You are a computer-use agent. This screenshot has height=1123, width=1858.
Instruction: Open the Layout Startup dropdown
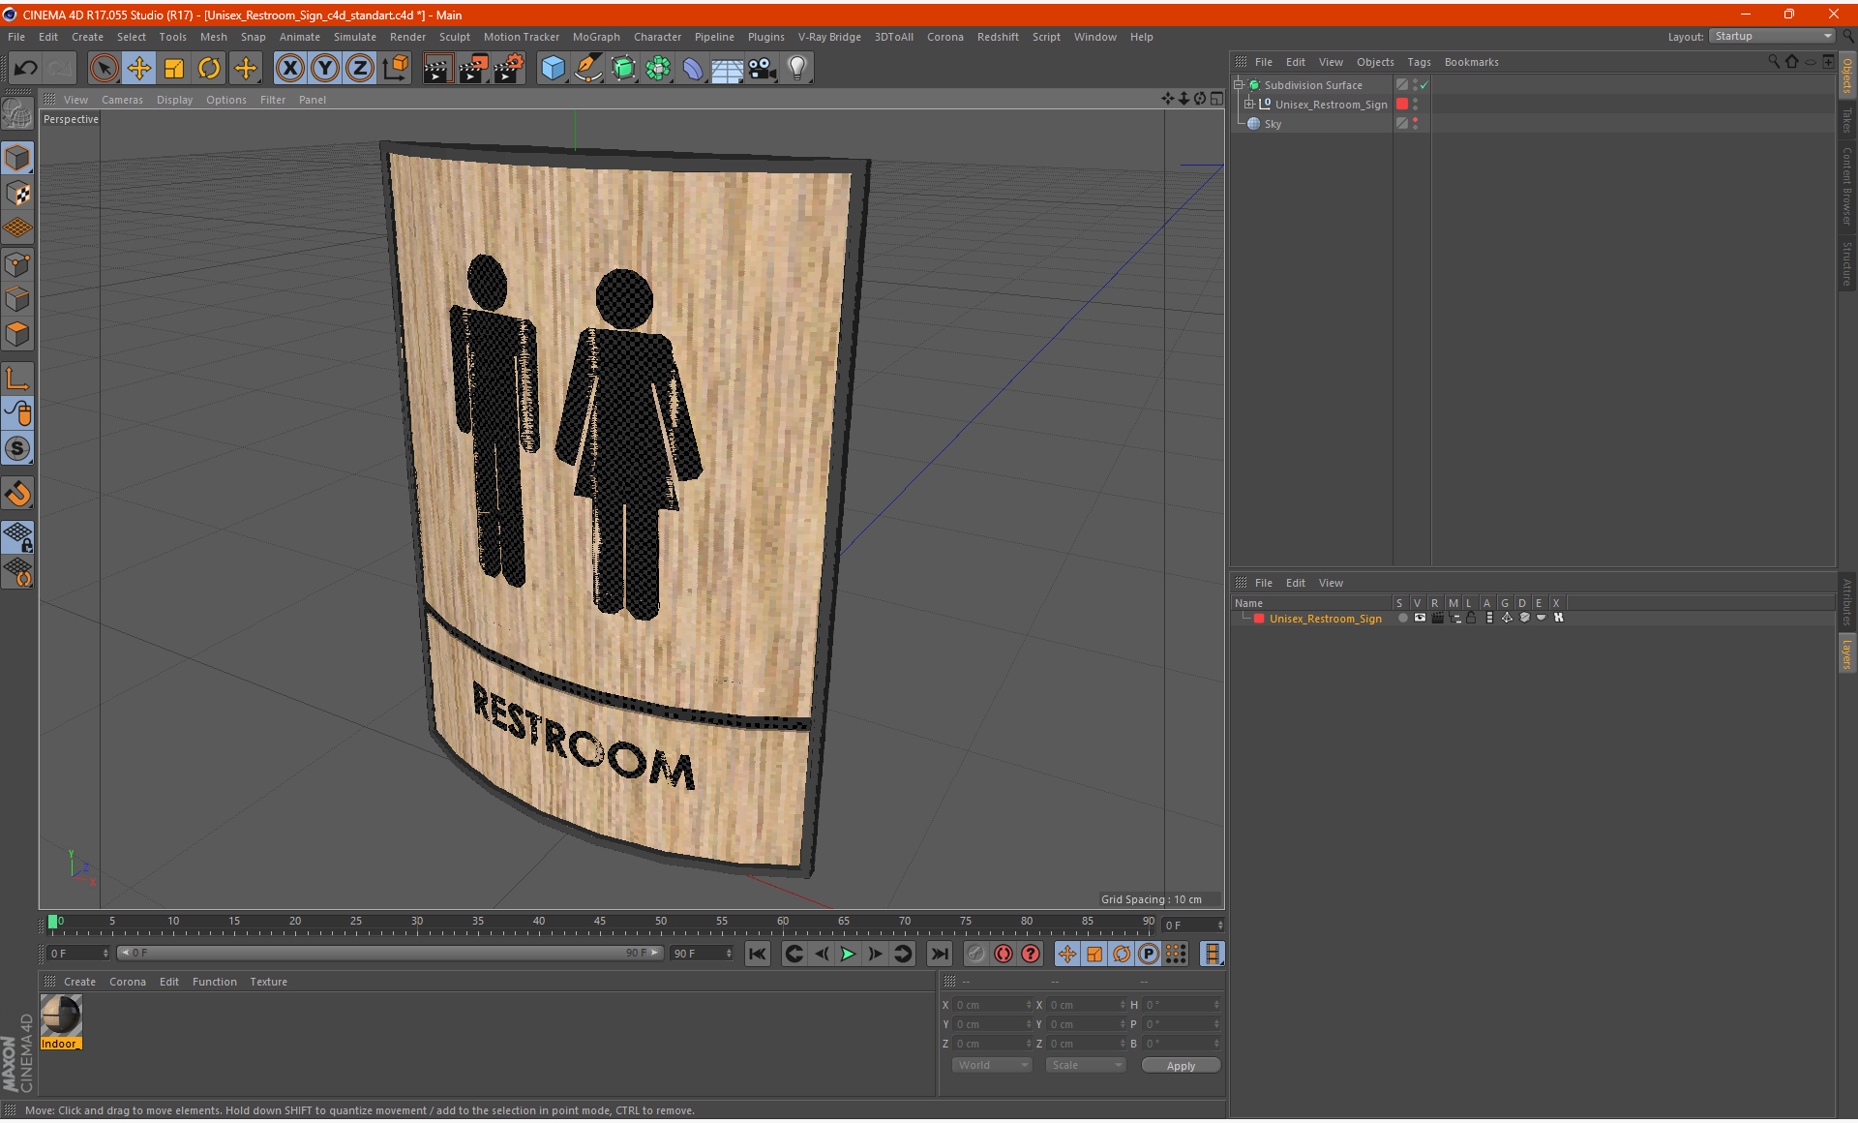(1772, 36)
